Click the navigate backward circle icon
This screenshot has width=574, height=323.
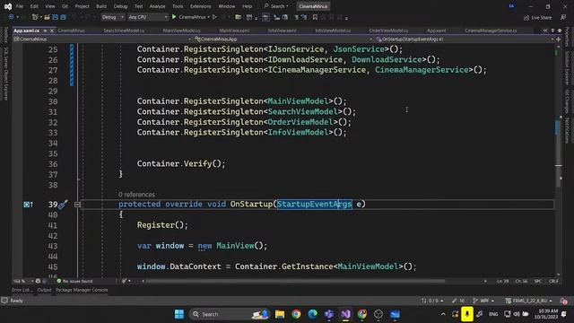pyautogui.click(x=11, y=17)
